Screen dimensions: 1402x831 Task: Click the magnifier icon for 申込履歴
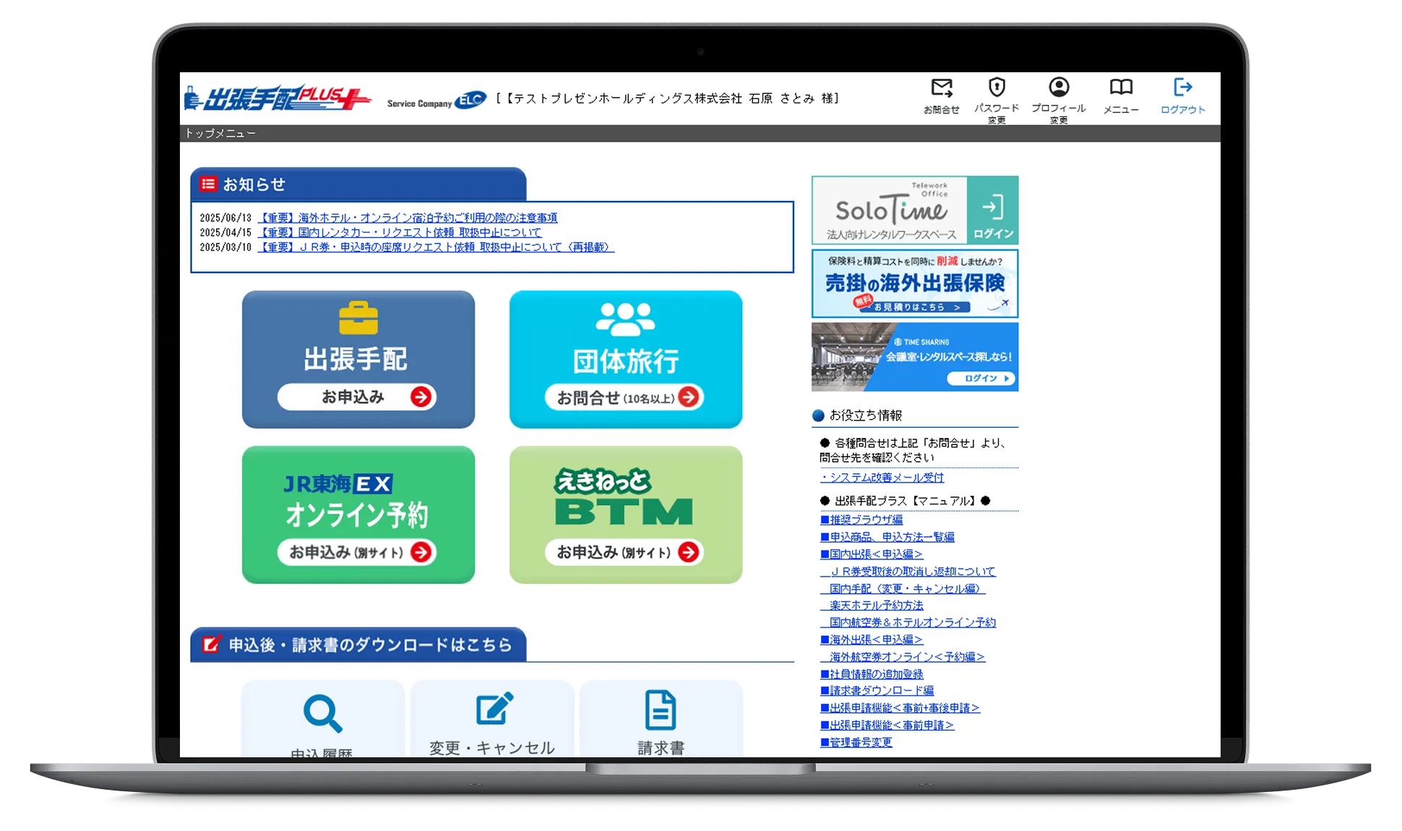click(x=322, y=713)
